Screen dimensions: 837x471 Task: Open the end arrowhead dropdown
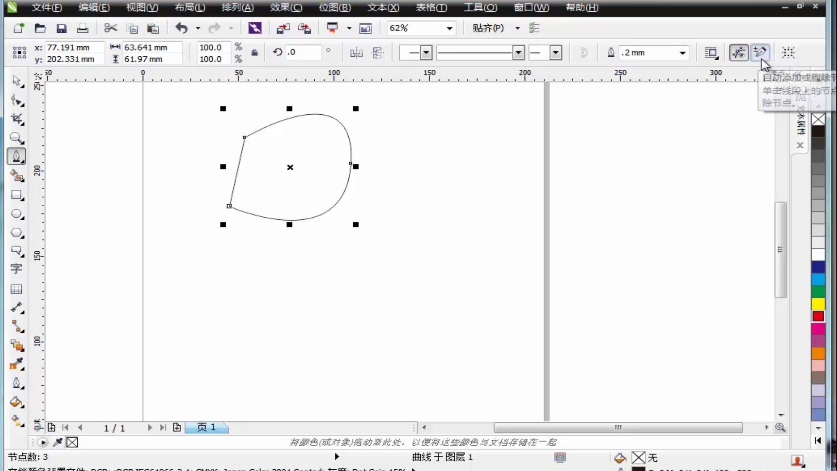[555, 53]
